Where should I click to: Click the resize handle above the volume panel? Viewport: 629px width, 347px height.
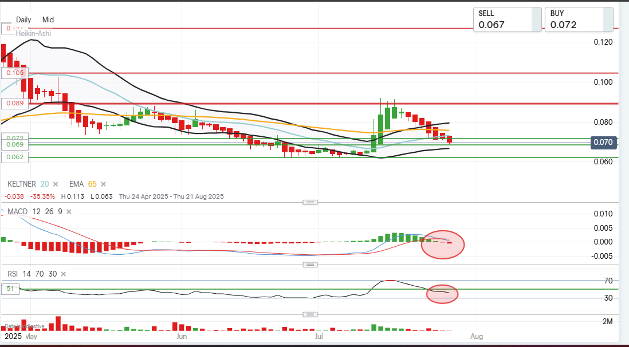310,314
